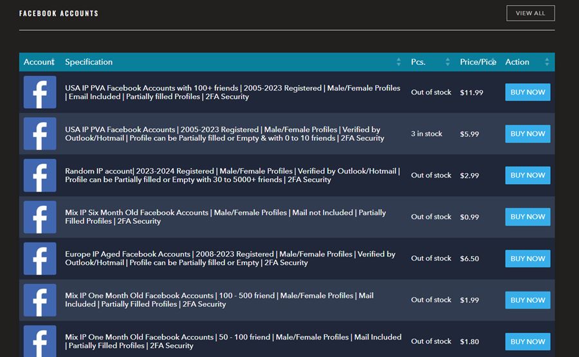579x357 pixels.
Task: Click the $5.99 price cell
Action: click(470, 134)
